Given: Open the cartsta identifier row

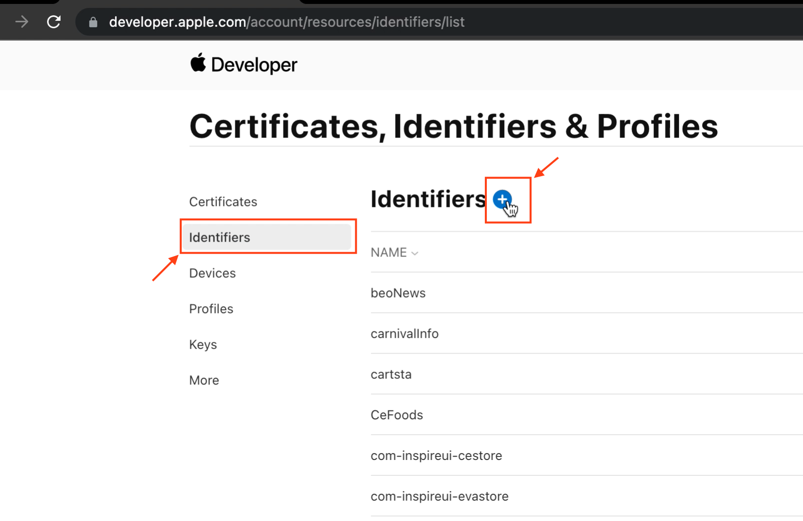Looking at the screenshot, I should pos(587,374).
